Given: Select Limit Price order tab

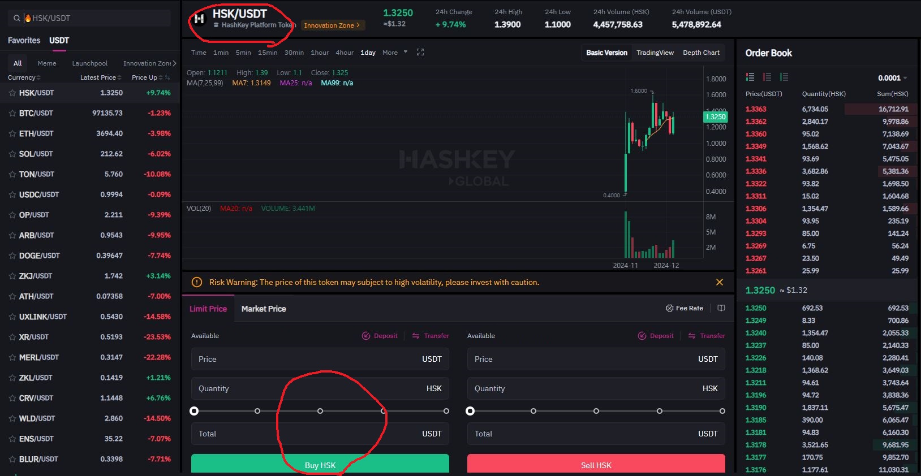Looking at the screenshot, I should click(208, 309).
